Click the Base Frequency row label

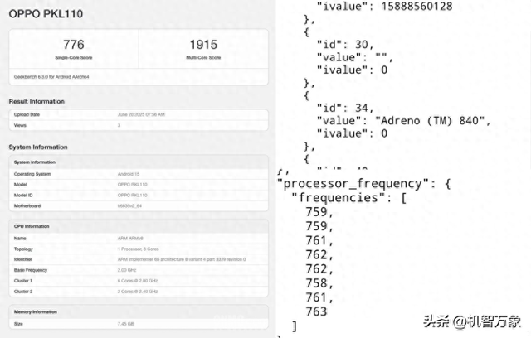pos(31,270)
